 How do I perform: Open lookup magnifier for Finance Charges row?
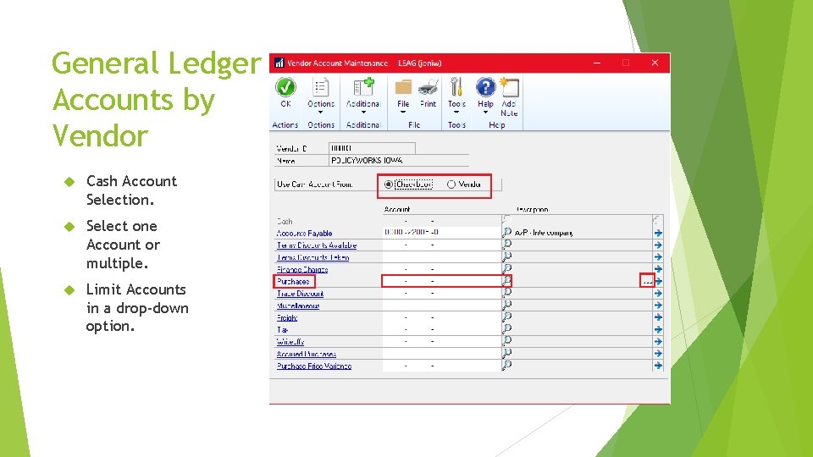pos(506,268)
